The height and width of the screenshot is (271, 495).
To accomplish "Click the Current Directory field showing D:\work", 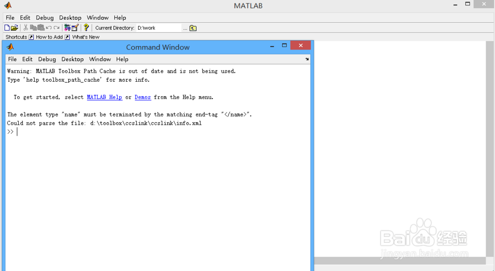I will click(x=159, y=28).
